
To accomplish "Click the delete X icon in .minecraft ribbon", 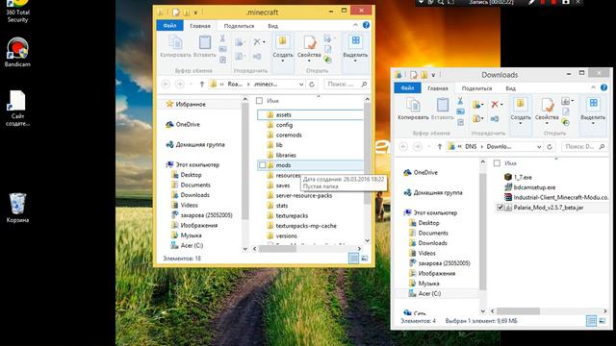I will click(257, 41).
